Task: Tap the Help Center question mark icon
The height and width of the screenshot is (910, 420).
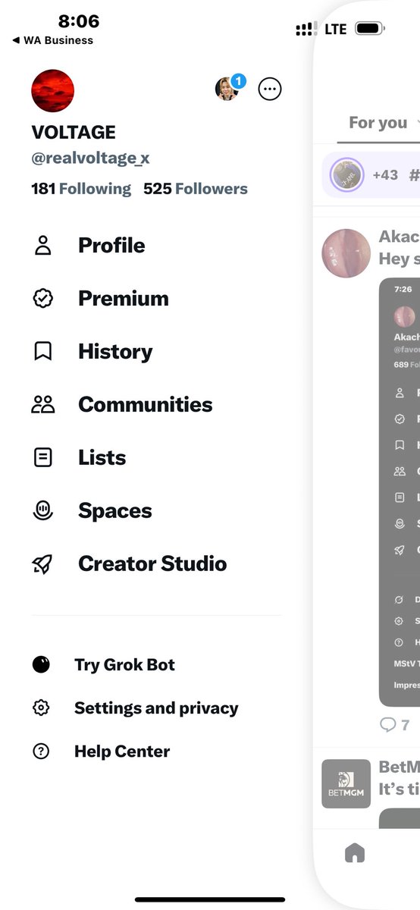Action: (x=41, y=752)
